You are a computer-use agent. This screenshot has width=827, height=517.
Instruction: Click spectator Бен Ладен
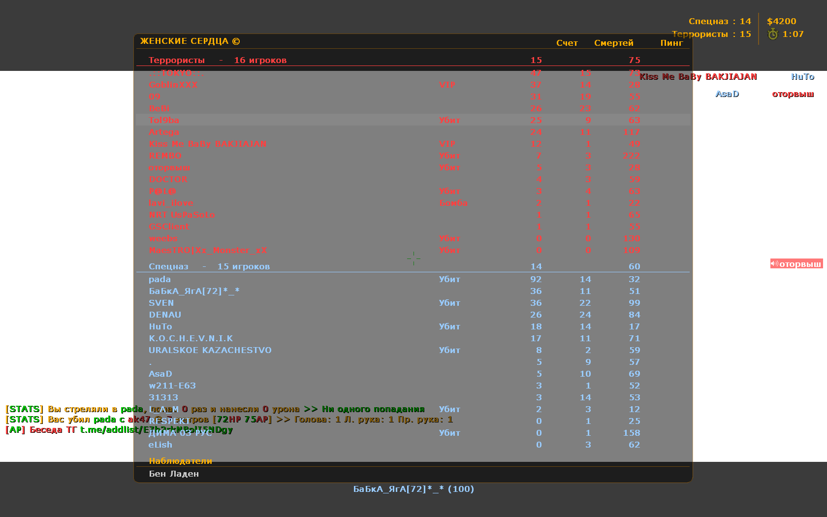(174, 474)
